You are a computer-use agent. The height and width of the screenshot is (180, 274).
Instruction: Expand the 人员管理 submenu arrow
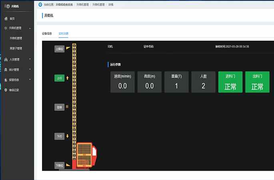point(30,60)
